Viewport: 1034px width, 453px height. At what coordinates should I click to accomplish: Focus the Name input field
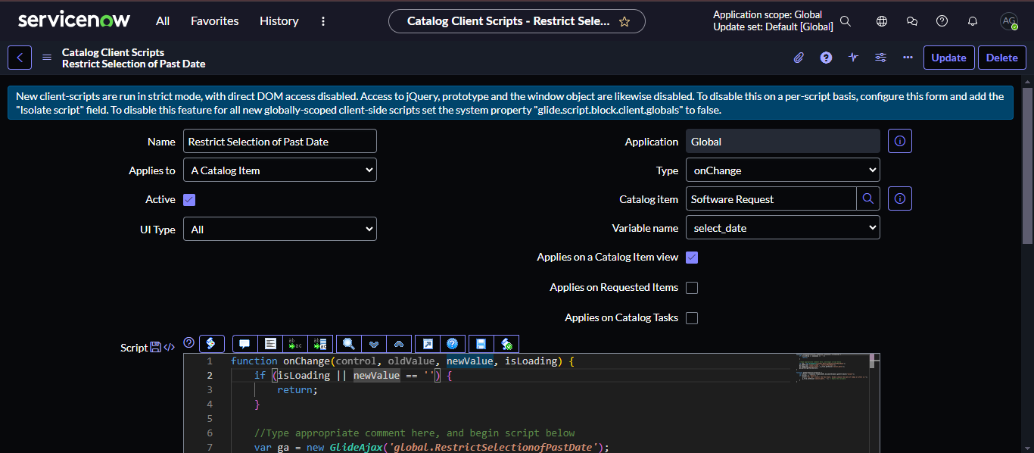(280, 141)
